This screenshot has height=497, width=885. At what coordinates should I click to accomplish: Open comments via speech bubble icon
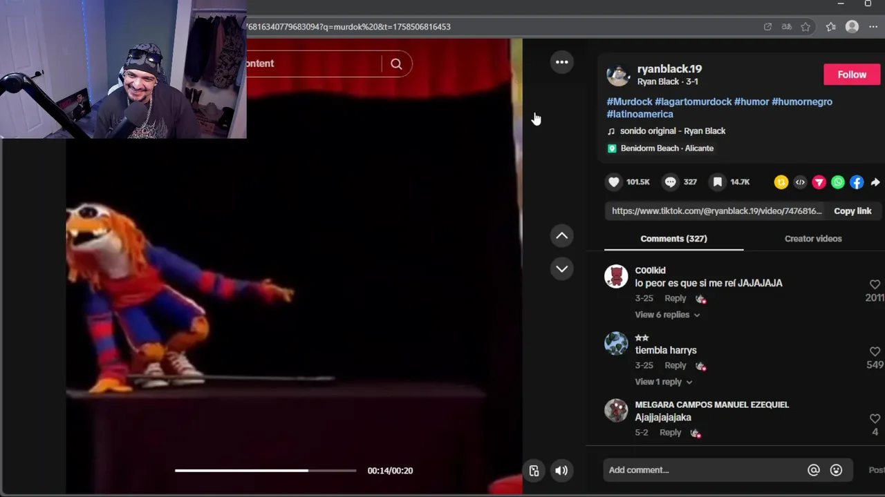tap(670, 182)
